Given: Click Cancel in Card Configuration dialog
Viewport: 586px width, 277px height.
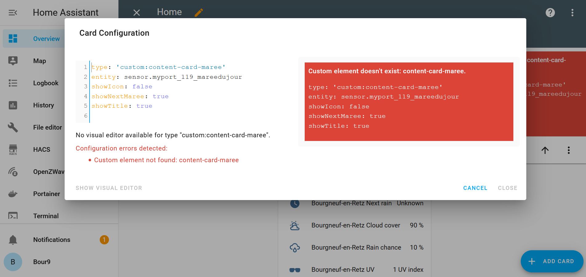Looking at the screenshot, I should click(x=475, y=188).
